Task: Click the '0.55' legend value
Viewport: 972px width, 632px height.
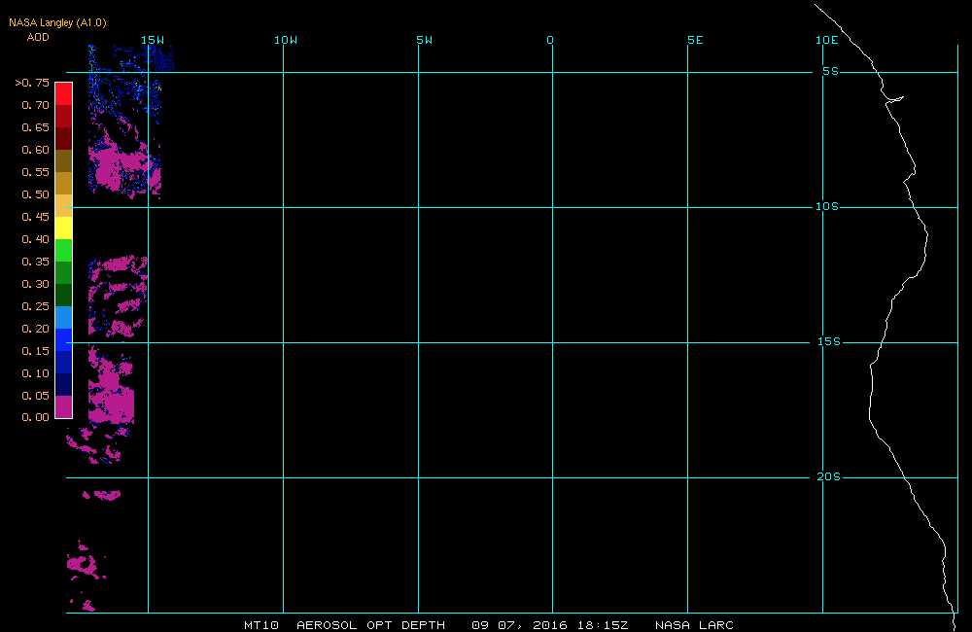Action: coord(35,172)
